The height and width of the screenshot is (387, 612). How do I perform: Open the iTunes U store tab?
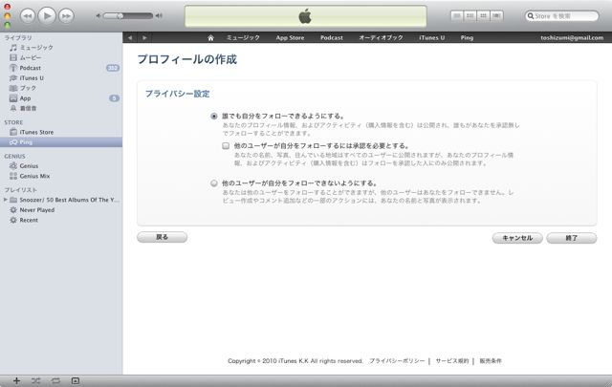point(431,38)
